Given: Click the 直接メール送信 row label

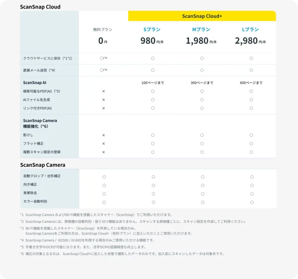Looking at the screenshot, I should point(39,70).
